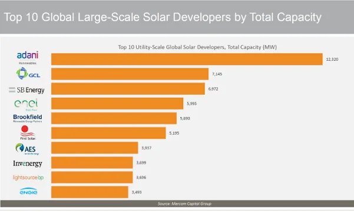Image resolution: width=354 pixels, height=212 pixels.
Task: Select the Lightsource bp orange bar
Action: pyautogui.click(x=92, y=177)
